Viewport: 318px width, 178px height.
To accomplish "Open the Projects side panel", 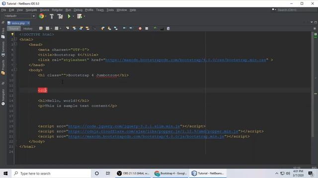I will point(3,67).
